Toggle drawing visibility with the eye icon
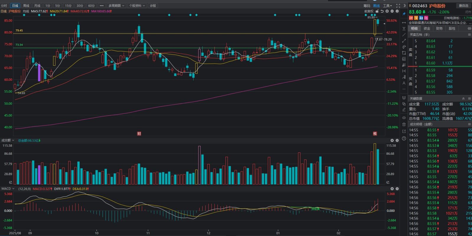472x236 pixels. click(x=404, y=118)
